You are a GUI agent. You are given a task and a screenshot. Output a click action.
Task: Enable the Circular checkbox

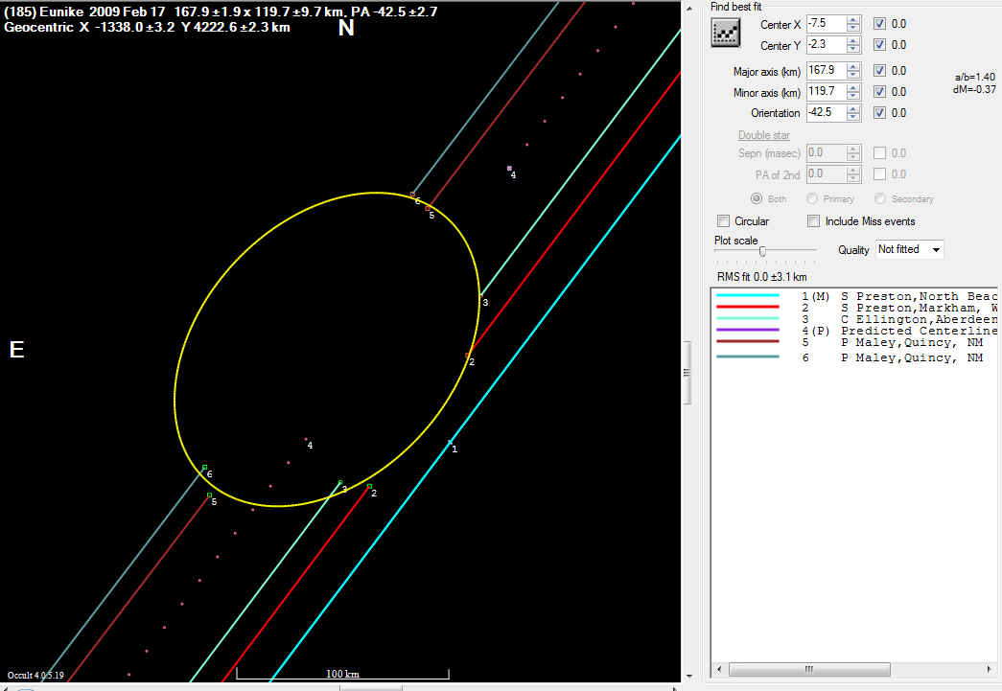(724, 221)
